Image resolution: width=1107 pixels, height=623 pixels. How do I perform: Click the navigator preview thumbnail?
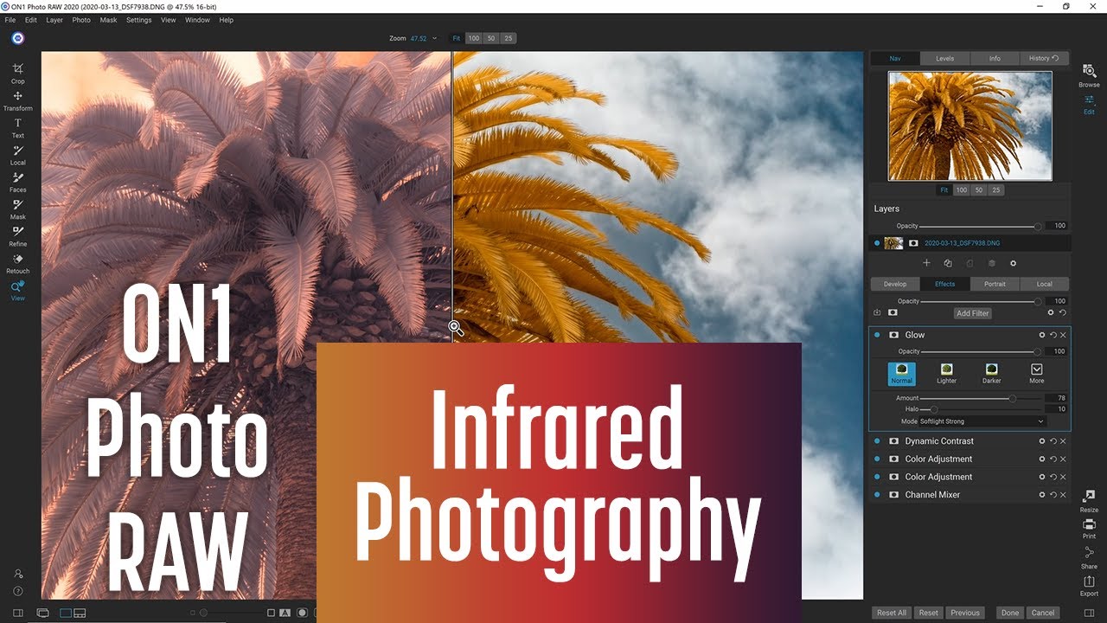970,126
